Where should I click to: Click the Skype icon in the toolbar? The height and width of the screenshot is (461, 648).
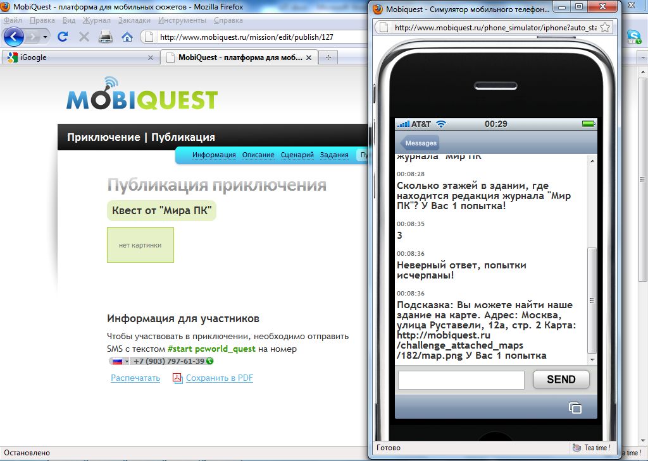[x=633, y=37]
